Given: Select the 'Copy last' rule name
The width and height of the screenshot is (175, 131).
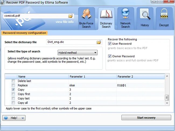Looking at the screenshot, I should tap(24, 98).
